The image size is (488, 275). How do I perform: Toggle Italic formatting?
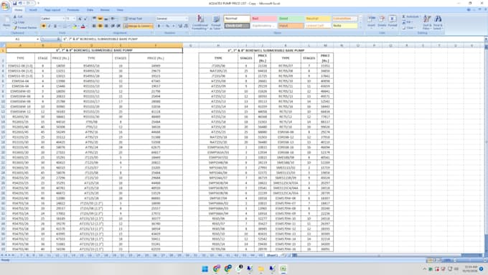50,26
